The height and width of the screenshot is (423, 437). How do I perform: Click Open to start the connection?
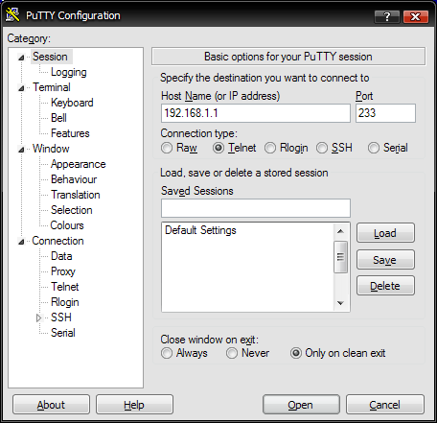click(301, 405)
